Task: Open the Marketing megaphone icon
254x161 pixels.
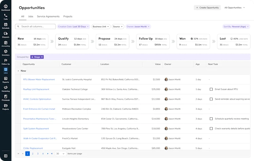Action: coord(6,87)
